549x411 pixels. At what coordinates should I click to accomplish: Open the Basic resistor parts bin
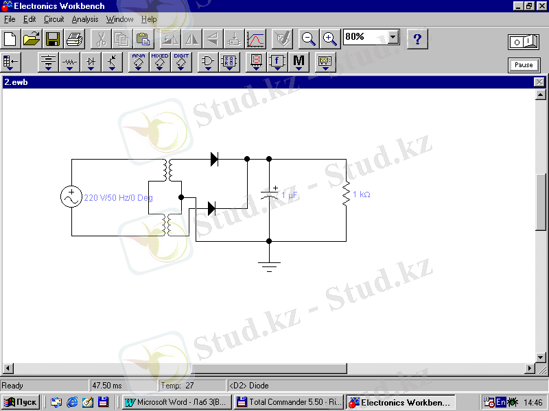[69, 62]
